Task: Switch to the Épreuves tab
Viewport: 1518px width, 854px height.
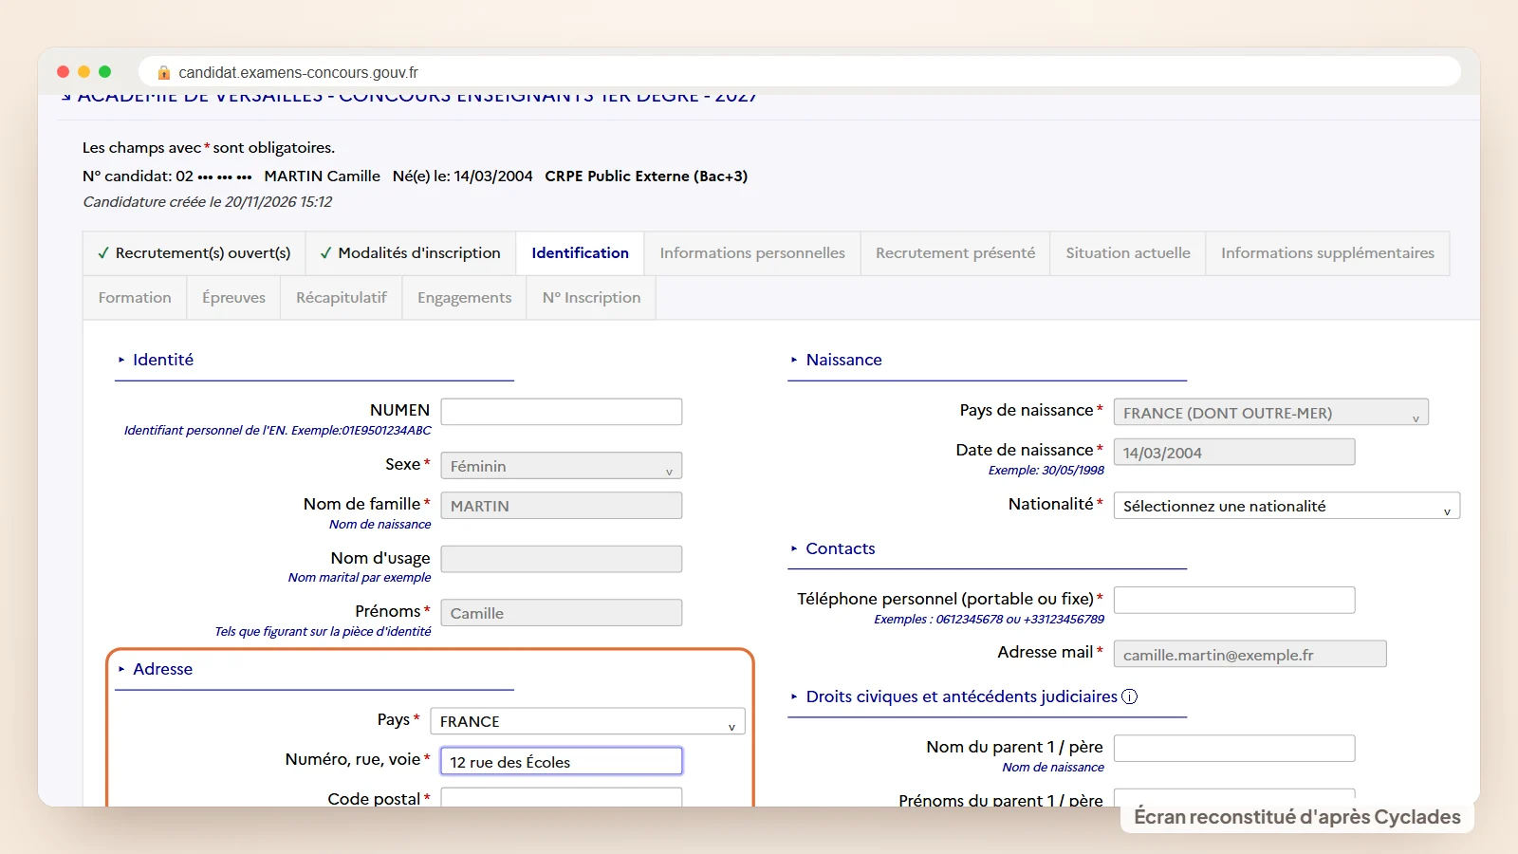Action: tap(233, 298)
